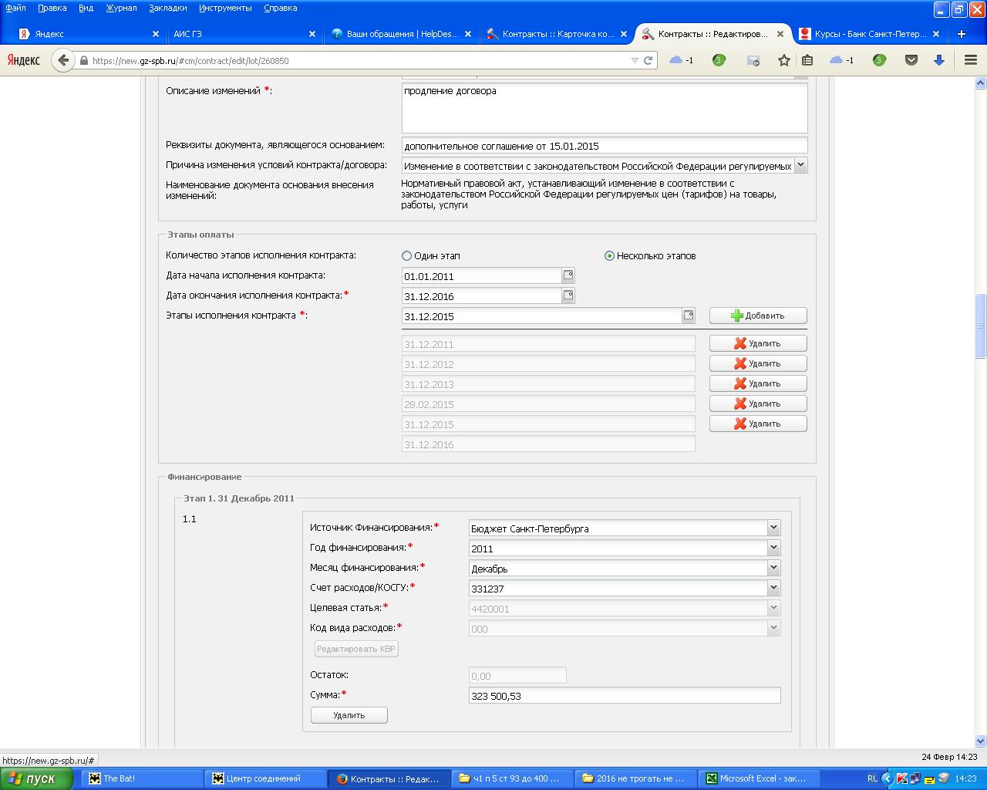This screenshot has width=987, height=790.
Task: Delete the 31.12.2013 stage row
Action: [x=758, y=383]
